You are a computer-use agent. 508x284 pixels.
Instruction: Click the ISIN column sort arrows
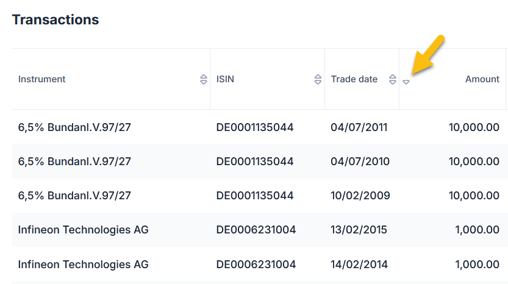(318, 79)
